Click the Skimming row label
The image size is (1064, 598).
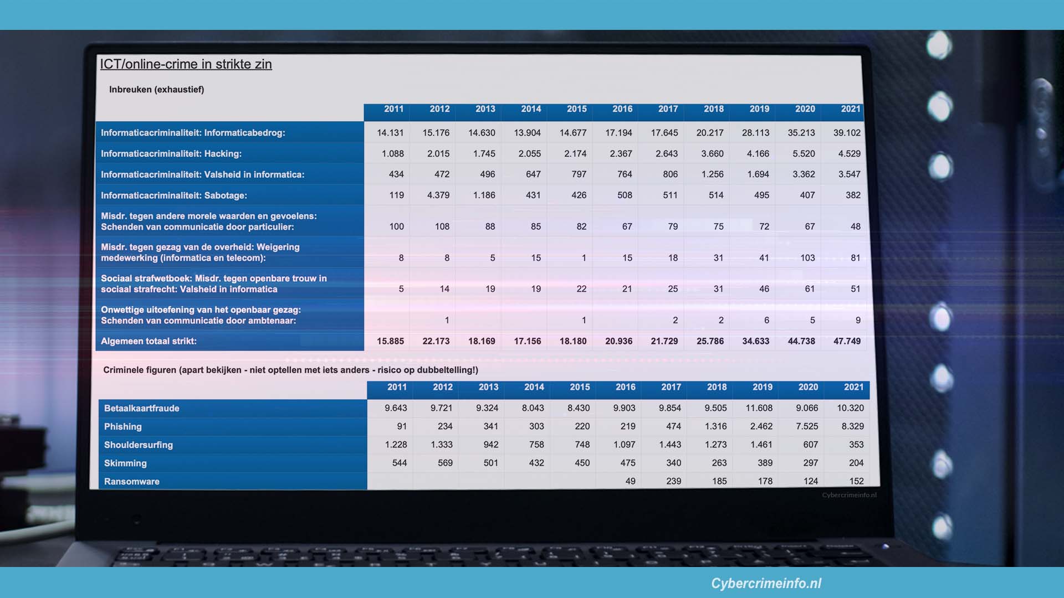coord(125,463)
